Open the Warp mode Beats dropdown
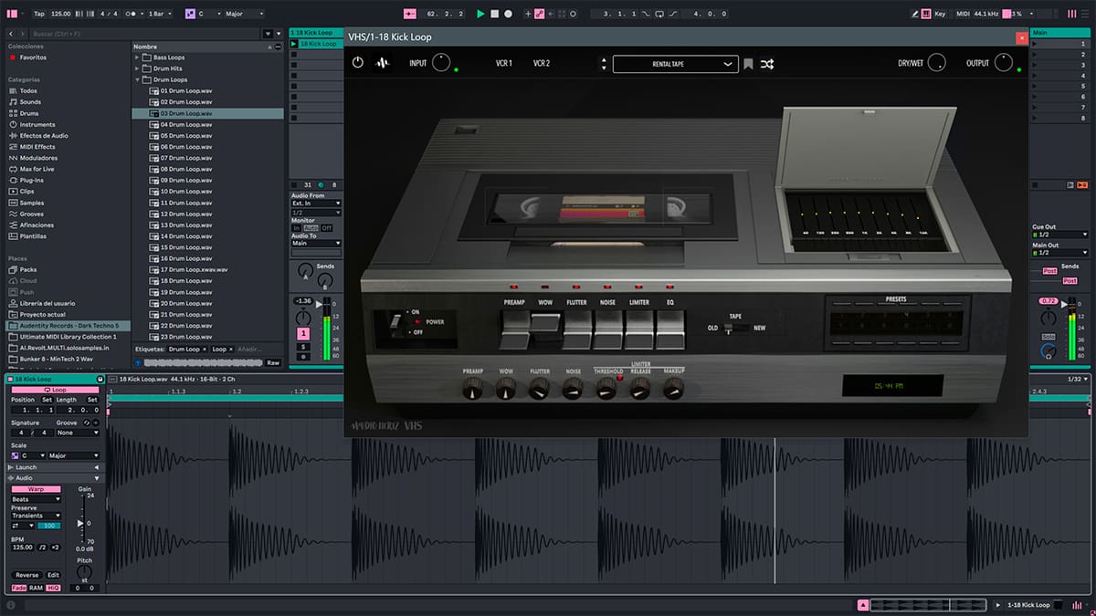Viewport: 1096px width, 616px height. [37, 499]
